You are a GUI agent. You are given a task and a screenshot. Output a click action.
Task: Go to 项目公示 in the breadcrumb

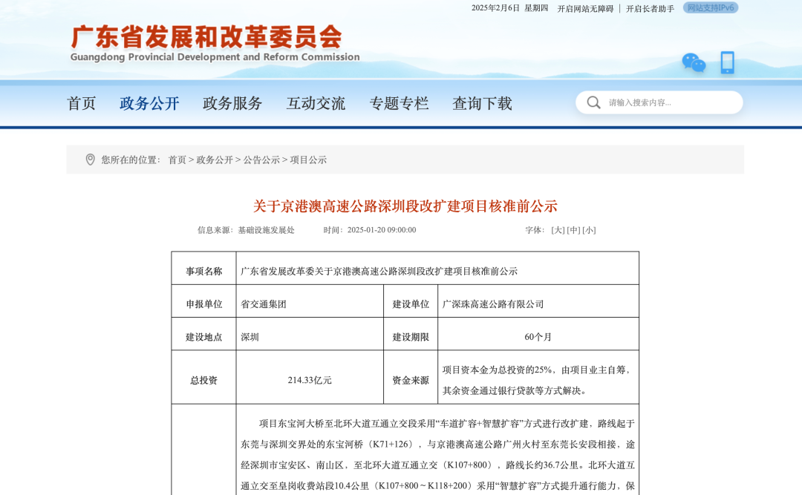pyautogui.click(x=308, y=160)
